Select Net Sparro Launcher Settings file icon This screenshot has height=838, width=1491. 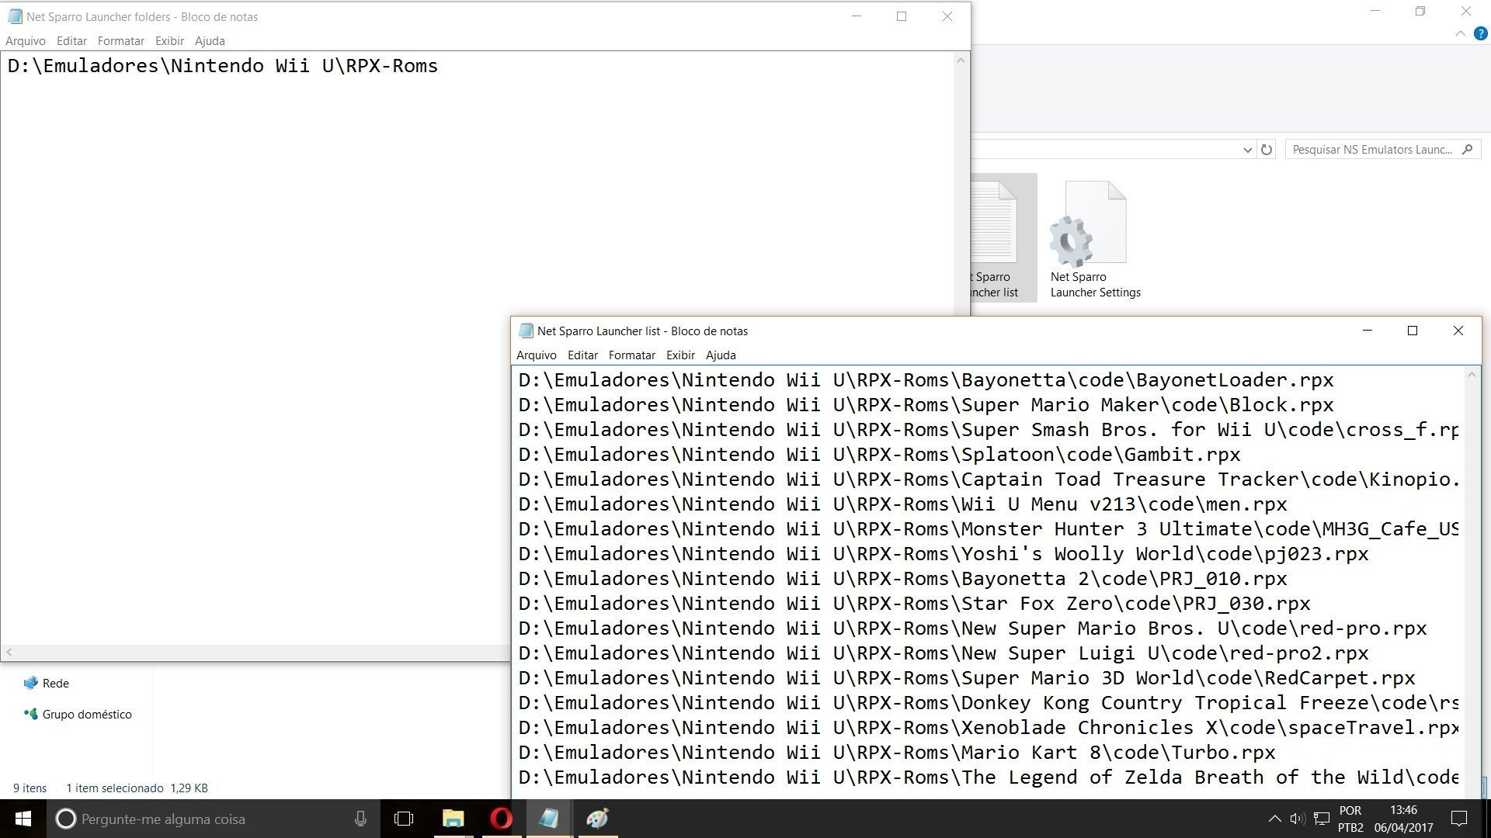coord(1095,239)
